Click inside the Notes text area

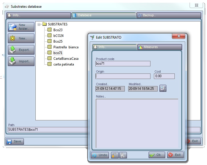[137, 123]
